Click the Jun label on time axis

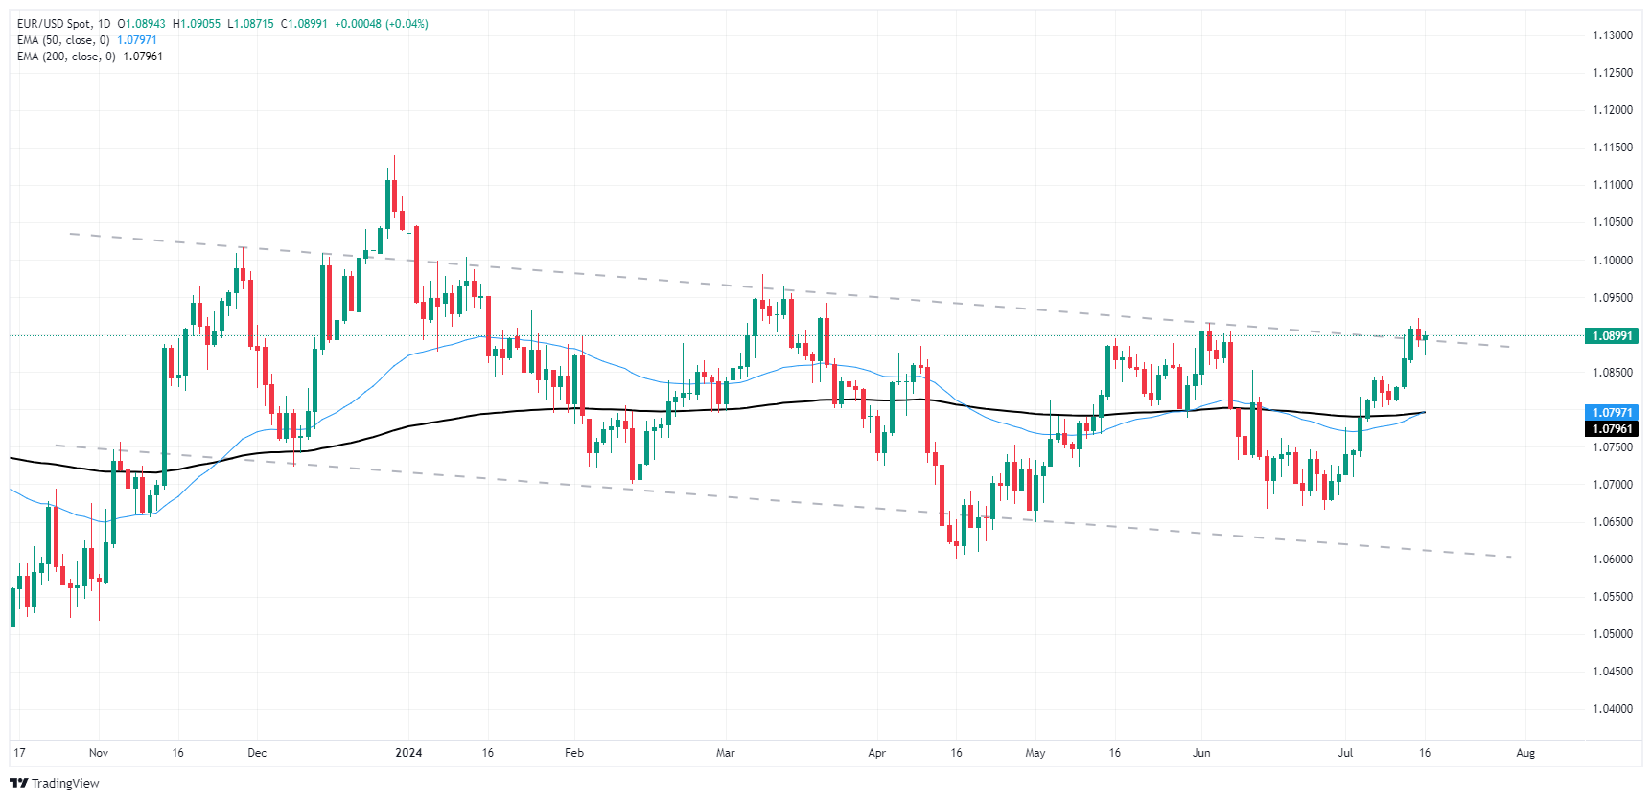(x=1201, y=753)
